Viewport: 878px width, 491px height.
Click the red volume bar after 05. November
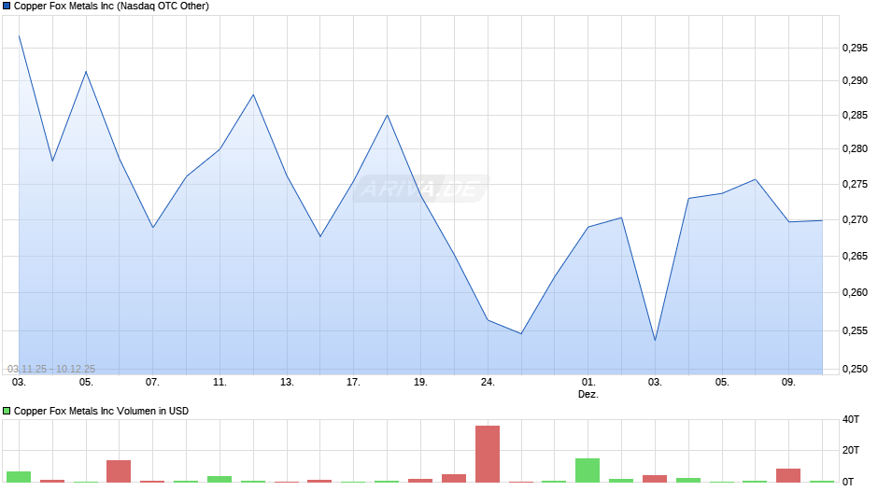(x=119, y=471)
